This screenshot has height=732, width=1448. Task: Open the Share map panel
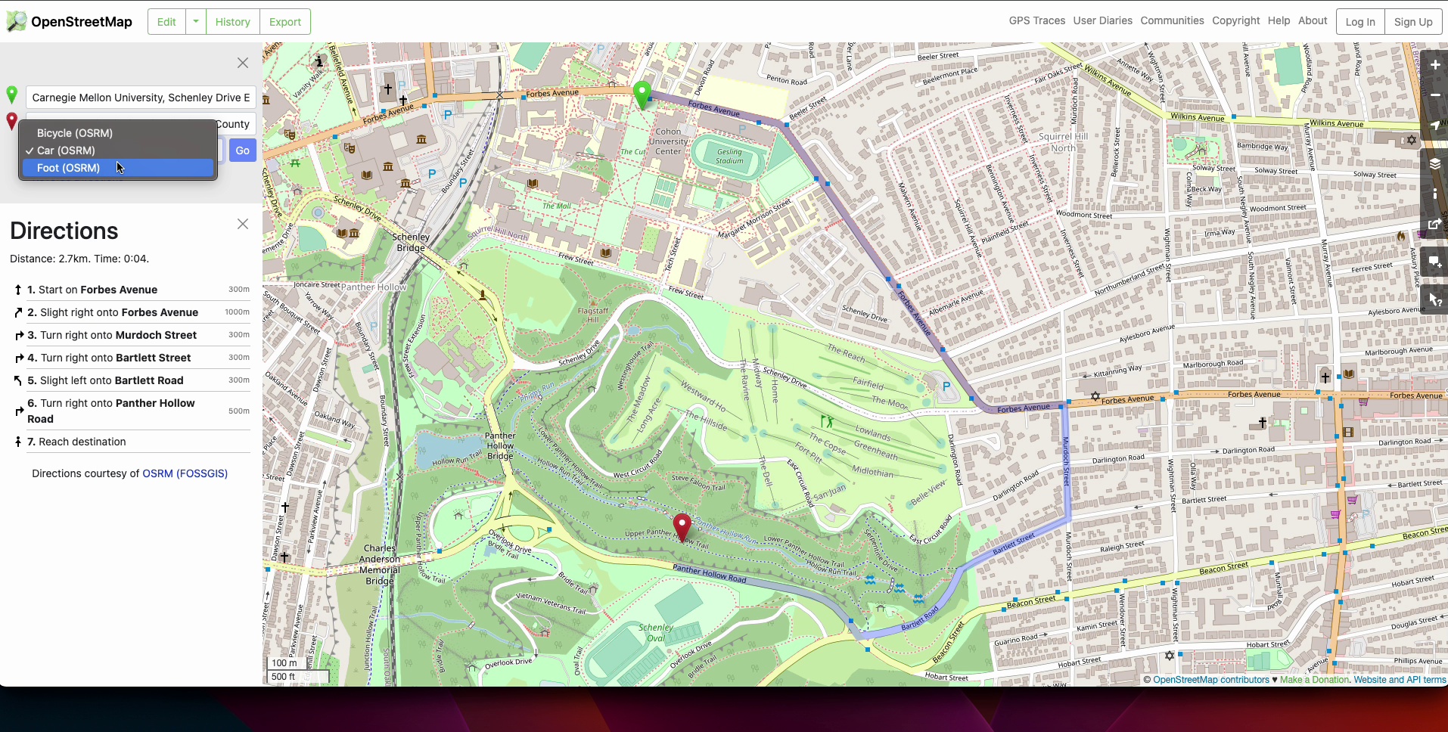1434,224
